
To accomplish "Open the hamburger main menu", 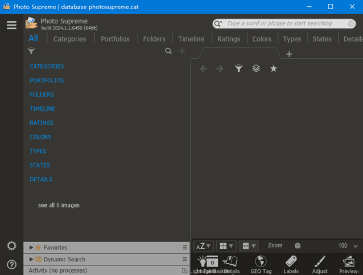I will pos(11,25).
